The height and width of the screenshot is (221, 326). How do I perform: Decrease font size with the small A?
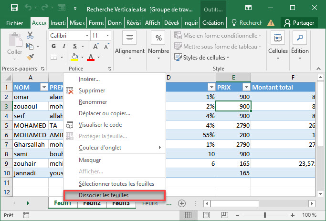pyautogui.click(x=106, y=46)
